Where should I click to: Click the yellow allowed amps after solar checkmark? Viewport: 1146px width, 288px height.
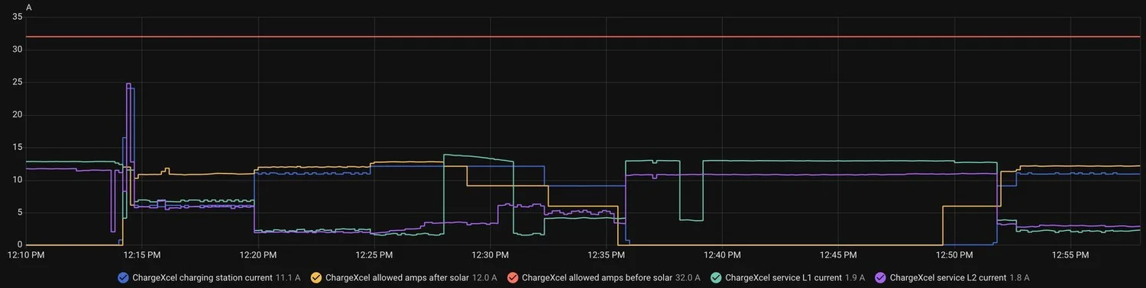(316, 278)
